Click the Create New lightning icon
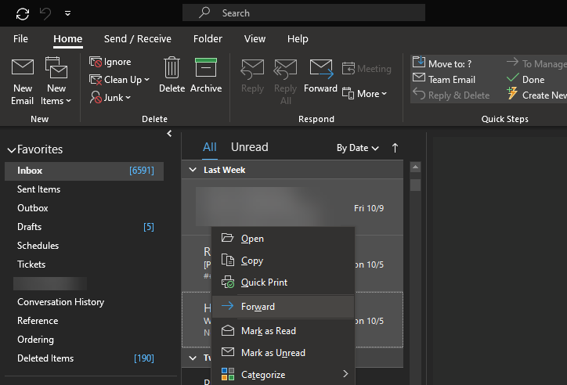 point(513,95)
